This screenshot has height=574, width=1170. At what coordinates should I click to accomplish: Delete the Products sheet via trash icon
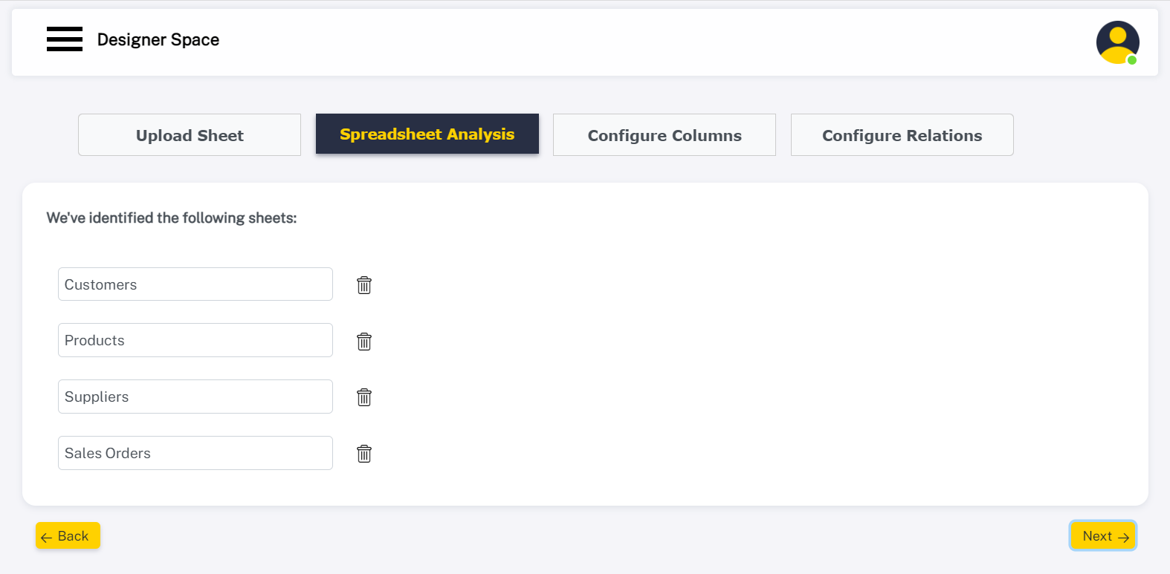364,341
